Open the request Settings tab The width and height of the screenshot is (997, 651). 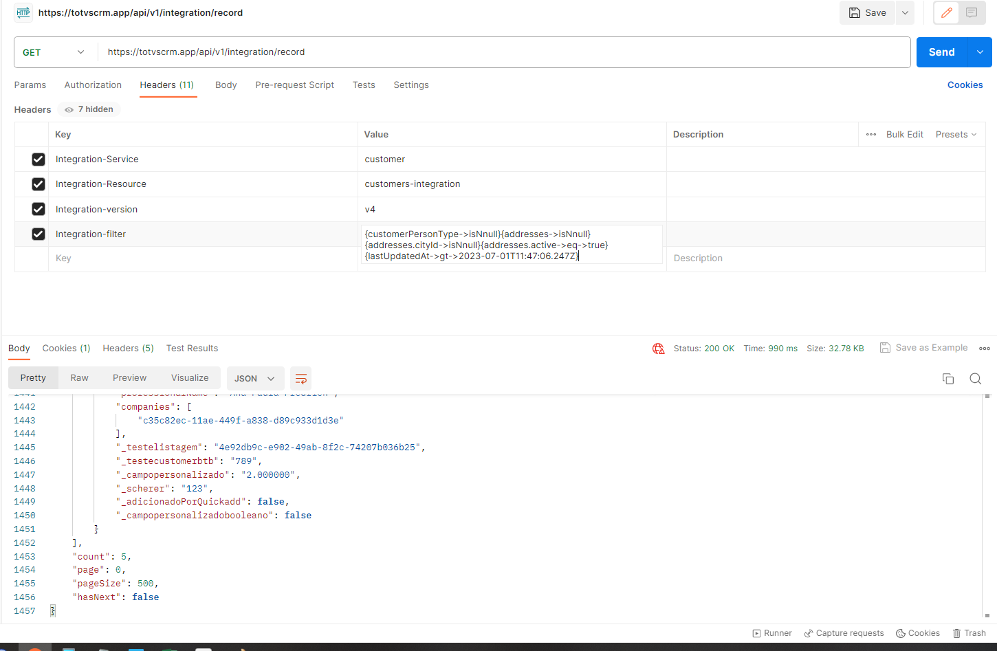pos(411,85)
